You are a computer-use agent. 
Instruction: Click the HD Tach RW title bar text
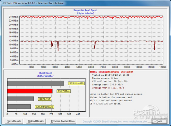coord(33,3)
